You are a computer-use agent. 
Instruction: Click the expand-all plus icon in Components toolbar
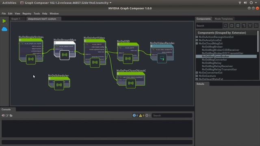tap(232, 26)
